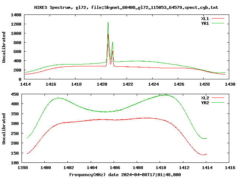The image size is (237, 178).
Task: Click the YR2 curve maximum near 1410.5 MHz
Action: coord(166,95)
